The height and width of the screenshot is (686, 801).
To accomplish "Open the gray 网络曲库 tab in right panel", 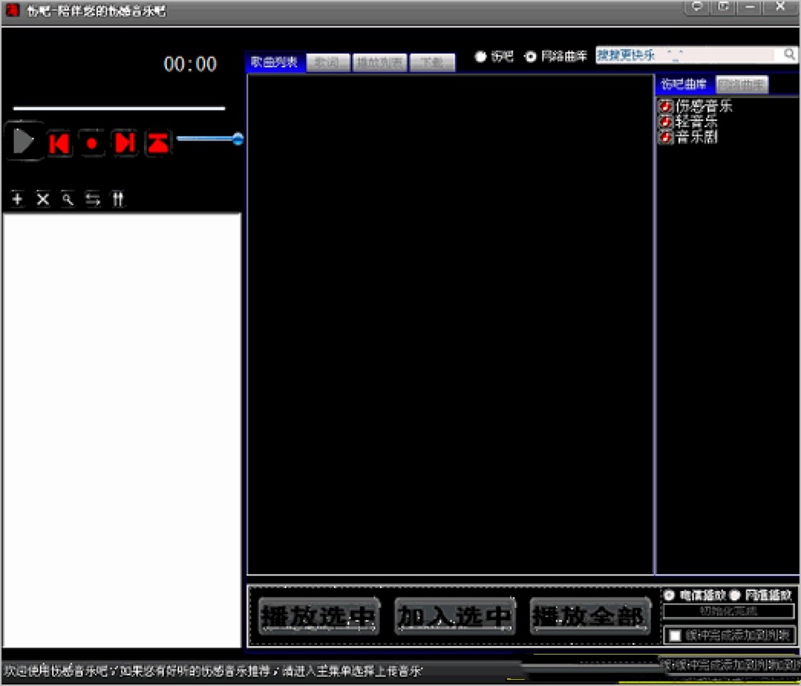I will [x=742, y=85].
